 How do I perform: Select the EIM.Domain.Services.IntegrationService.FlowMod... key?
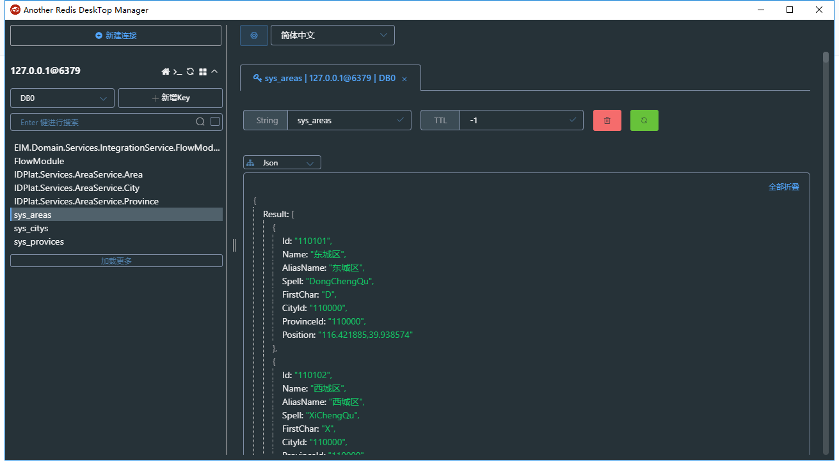coord(116,148)
